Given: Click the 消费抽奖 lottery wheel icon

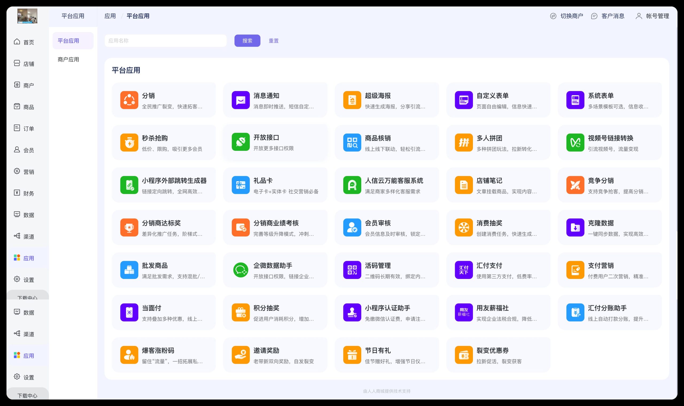Looking at the screenshot, I should (x=464, y=227).
